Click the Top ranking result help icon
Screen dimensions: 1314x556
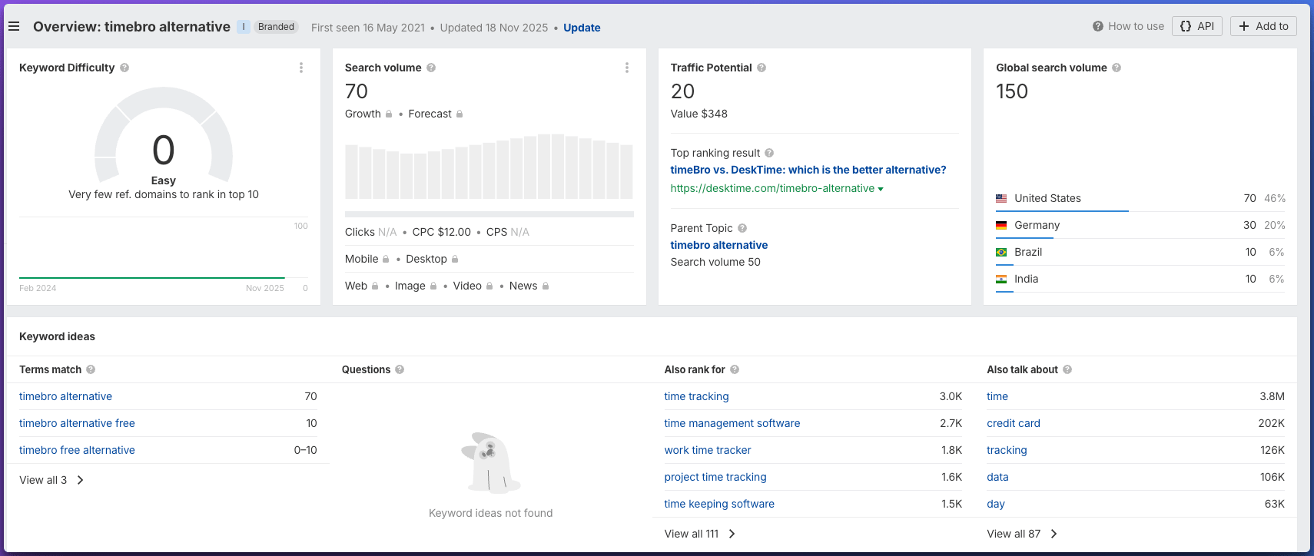(769, 153)
